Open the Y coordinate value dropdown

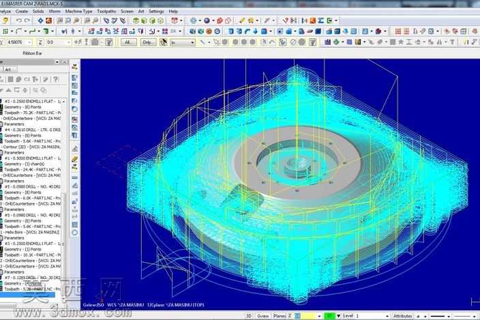(29, 42)
